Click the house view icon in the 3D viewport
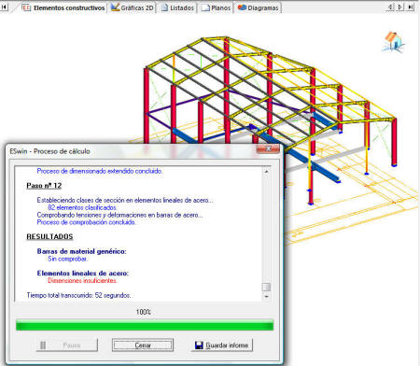 [x=393, y=41]
